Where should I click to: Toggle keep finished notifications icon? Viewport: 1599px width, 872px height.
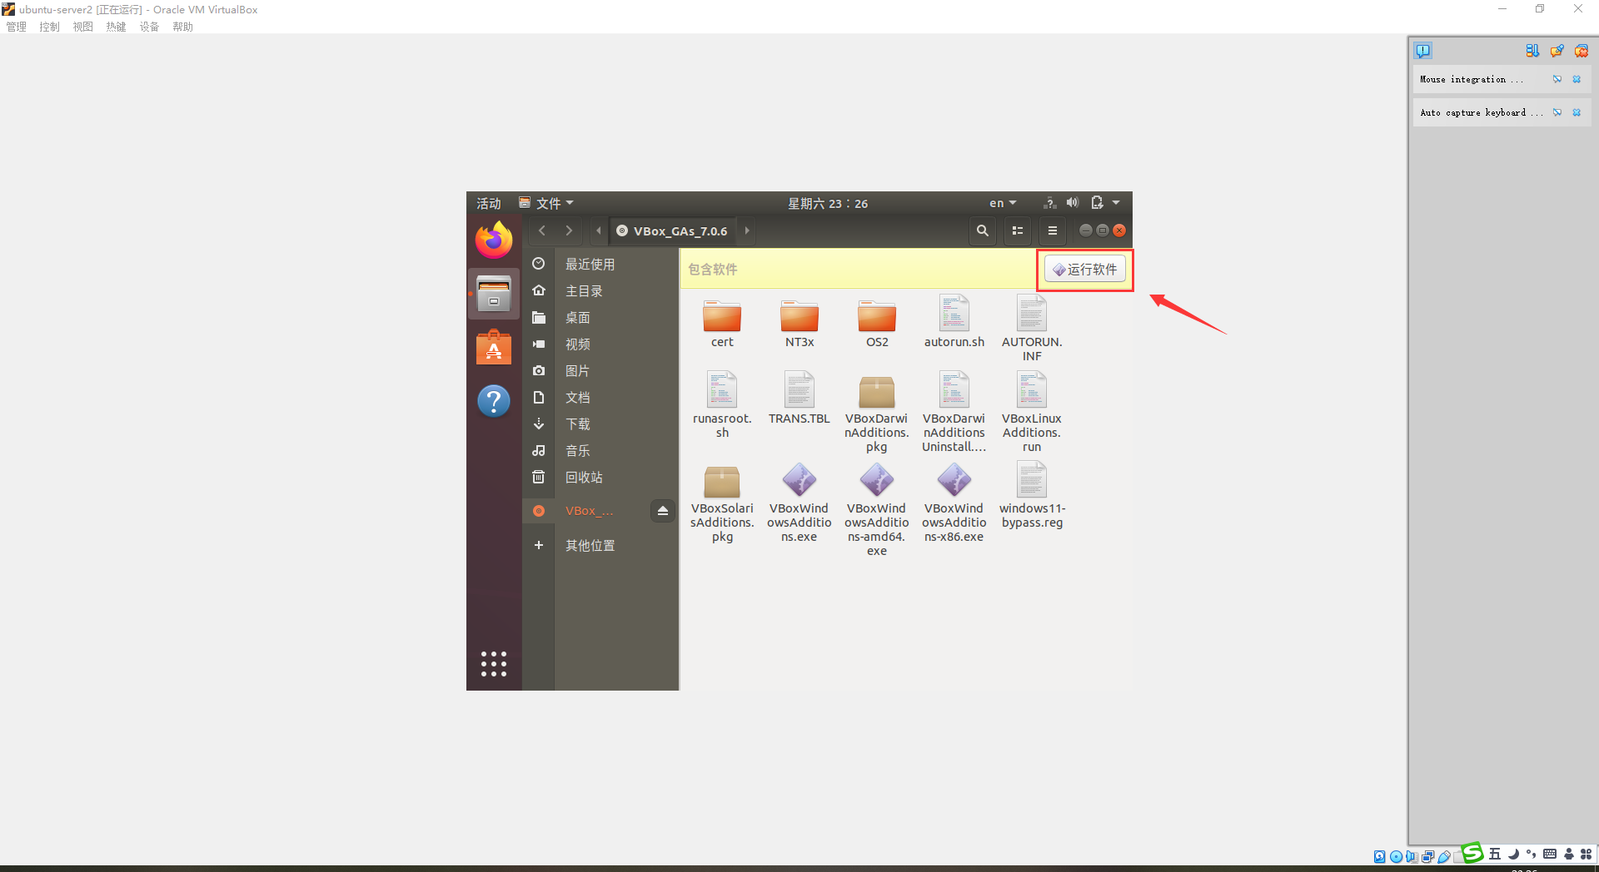1557,51
